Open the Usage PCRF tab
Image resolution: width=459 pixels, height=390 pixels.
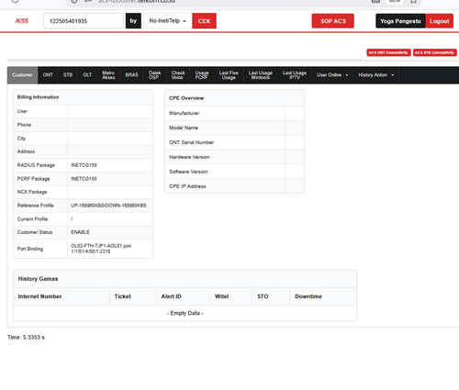[x=202, y=75]
